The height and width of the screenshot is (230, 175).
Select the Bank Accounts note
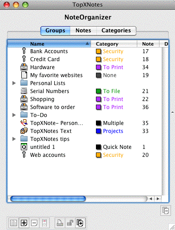[49, 51]
